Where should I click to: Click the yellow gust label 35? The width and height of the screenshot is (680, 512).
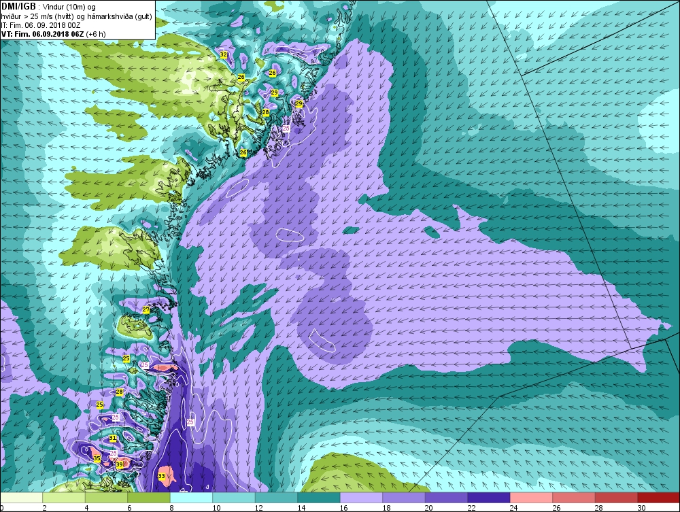click(x=97, y=458)
